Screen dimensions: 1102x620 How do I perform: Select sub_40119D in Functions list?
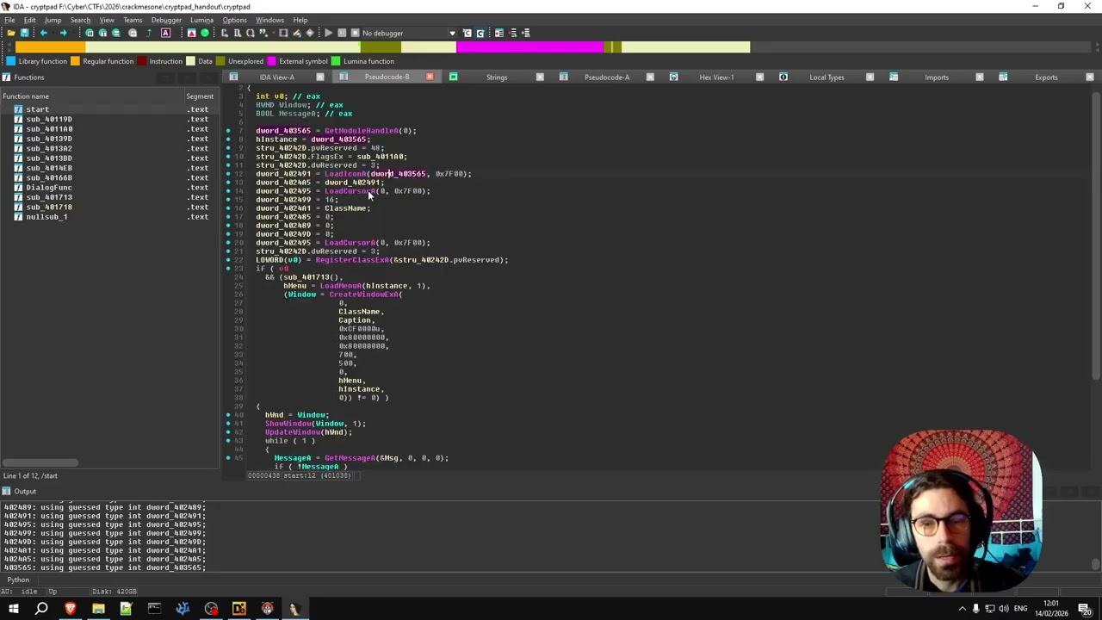click(x=109, y=119)
